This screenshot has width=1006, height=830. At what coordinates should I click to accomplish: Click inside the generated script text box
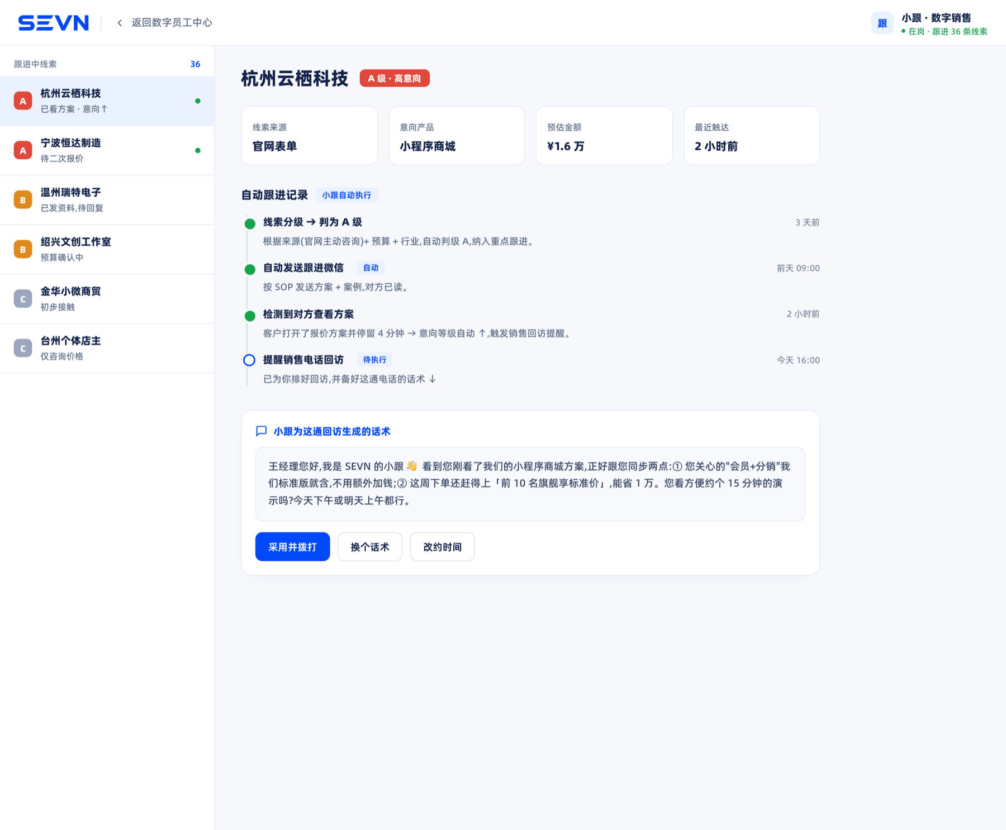click(x=530, y=484)
